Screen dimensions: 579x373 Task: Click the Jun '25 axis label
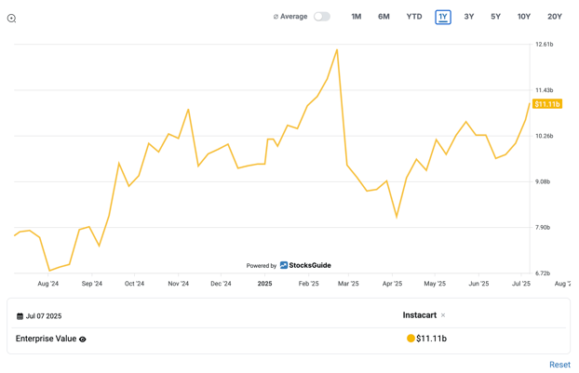[478, 284]
